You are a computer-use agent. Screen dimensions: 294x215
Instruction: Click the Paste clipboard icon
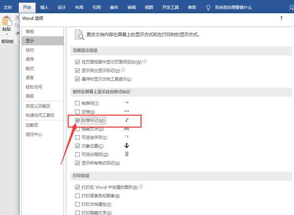click(x=7, y=21)
